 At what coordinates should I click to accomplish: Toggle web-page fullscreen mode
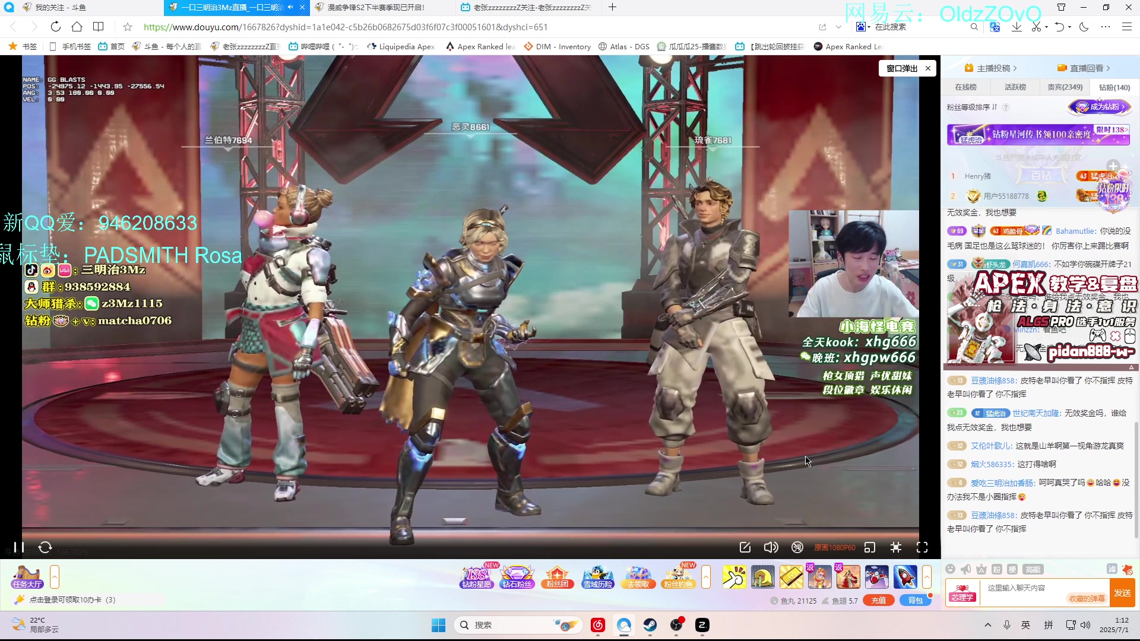(896, 547)
